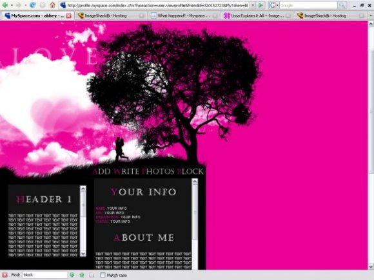Screen dimensions: 374x280
Task: Close the first ImageShack Hosting tab
Action: (x=142, y=15)
